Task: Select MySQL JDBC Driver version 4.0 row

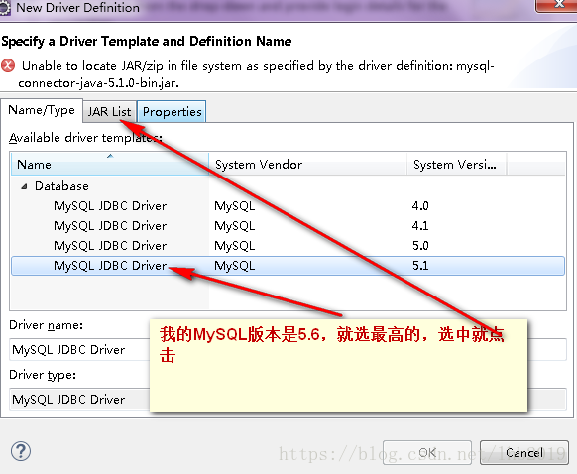Action: coord(288,205)
